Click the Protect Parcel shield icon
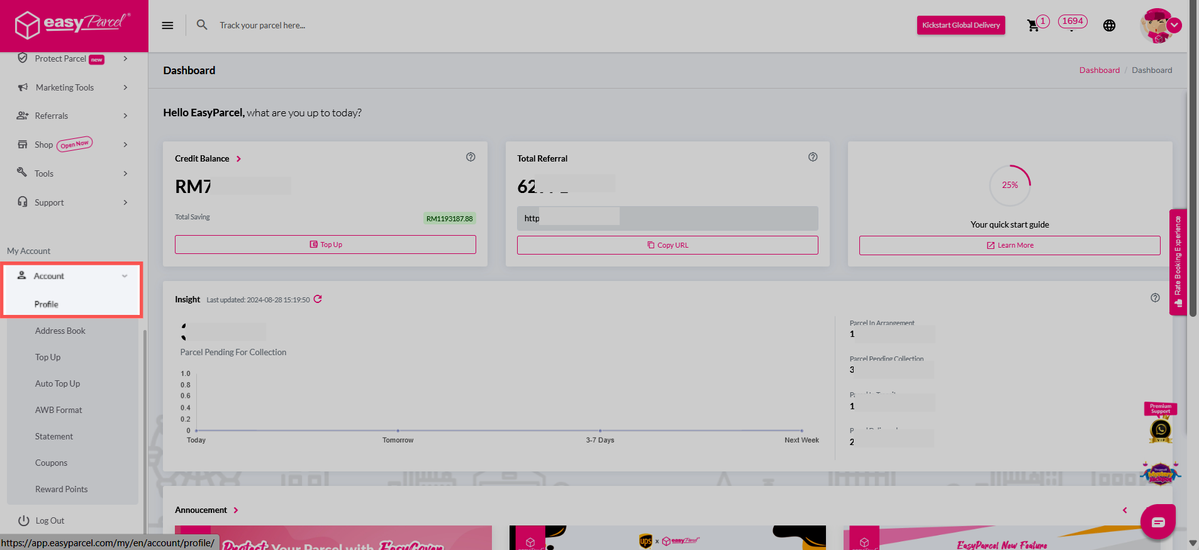 23,58
